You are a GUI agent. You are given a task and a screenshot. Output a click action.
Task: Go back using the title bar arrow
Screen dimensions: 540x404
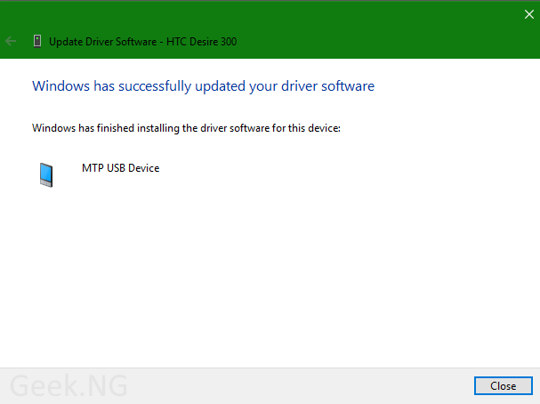tap(11, 41)
